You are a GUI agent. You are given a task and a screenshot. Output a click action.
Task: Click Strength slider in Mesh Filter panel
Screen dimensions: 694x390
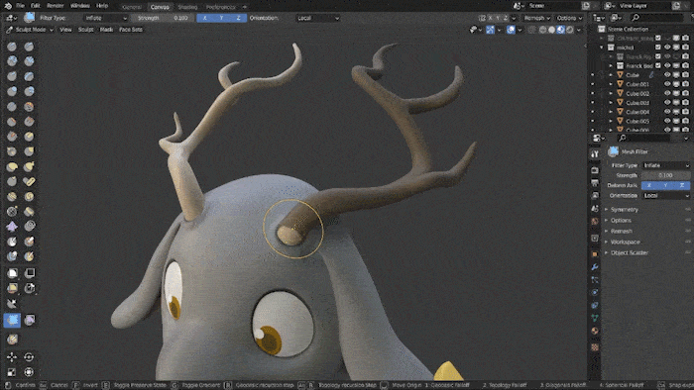[x=665, y=176]
